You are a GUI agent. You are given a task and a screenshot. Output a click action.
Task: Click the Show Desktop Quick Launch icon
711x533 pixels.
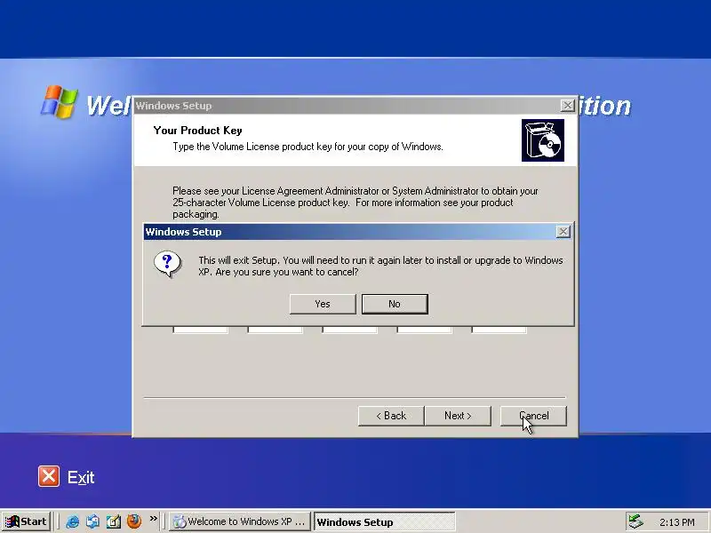tap(114, 521)
